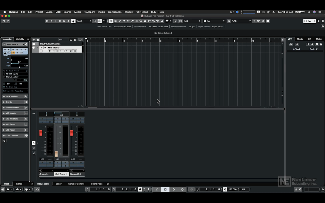Open the MixConsole three-dots menu
Viewport: 325px width, 203px height.
point(34,113)
